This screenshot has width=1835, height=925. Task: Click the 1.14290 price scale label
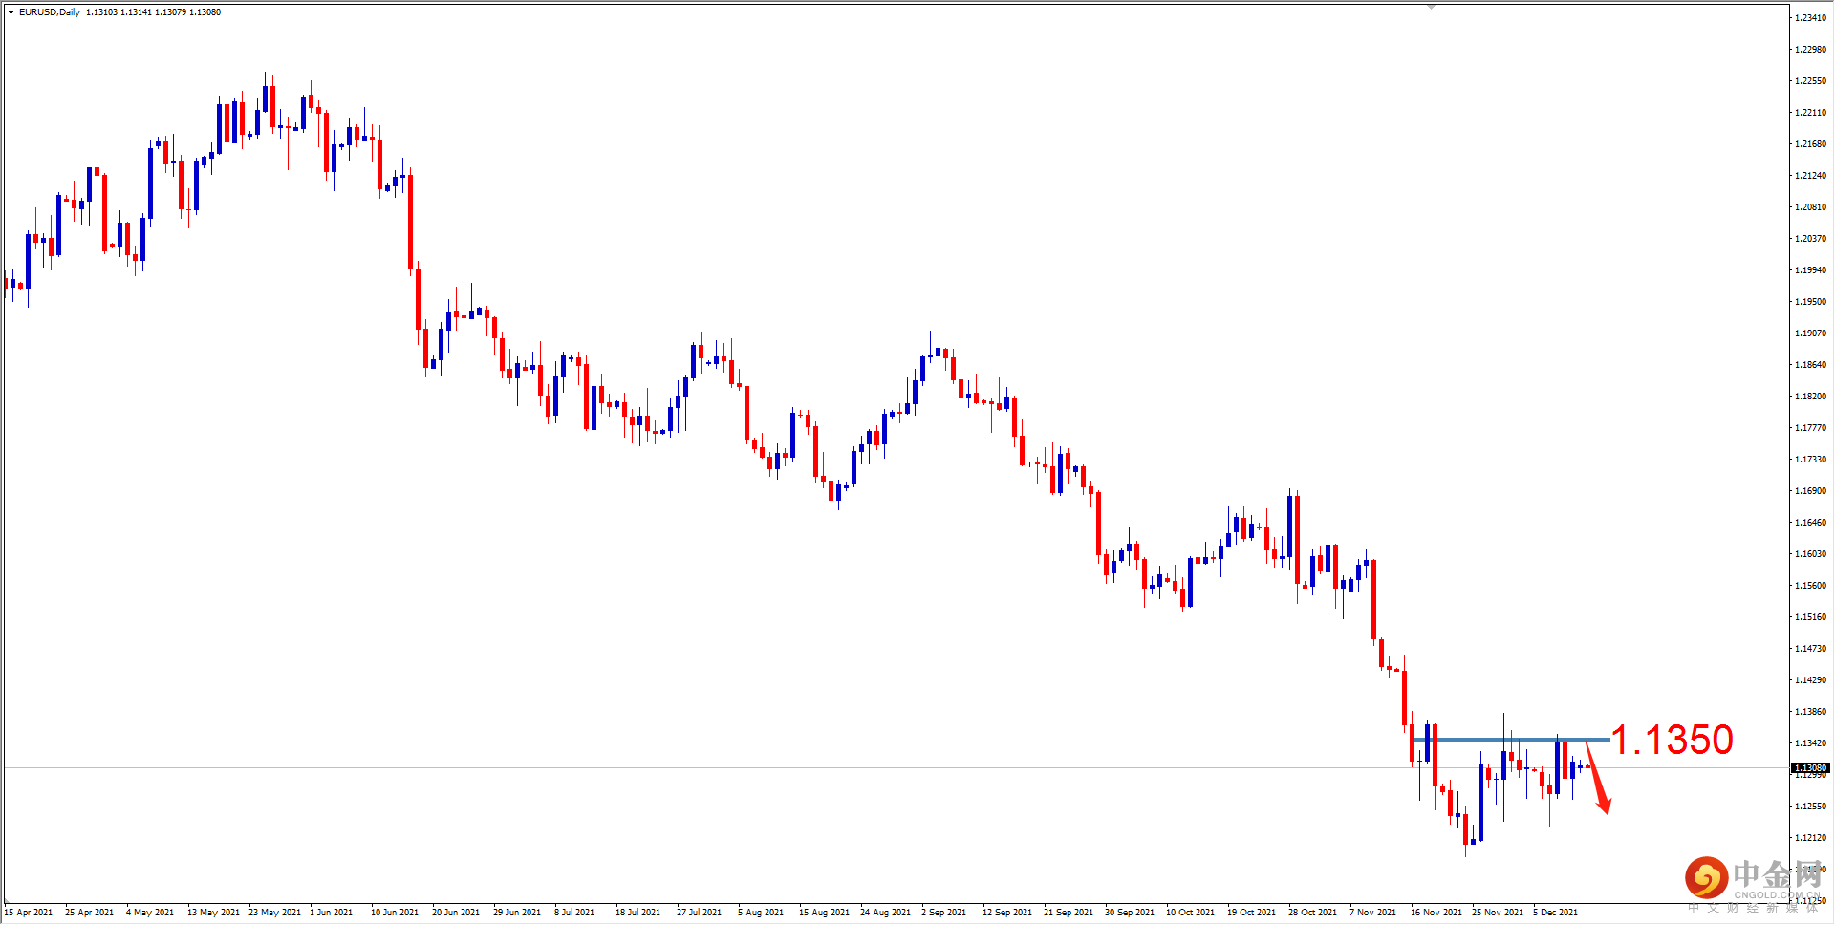pos(1810,680)
